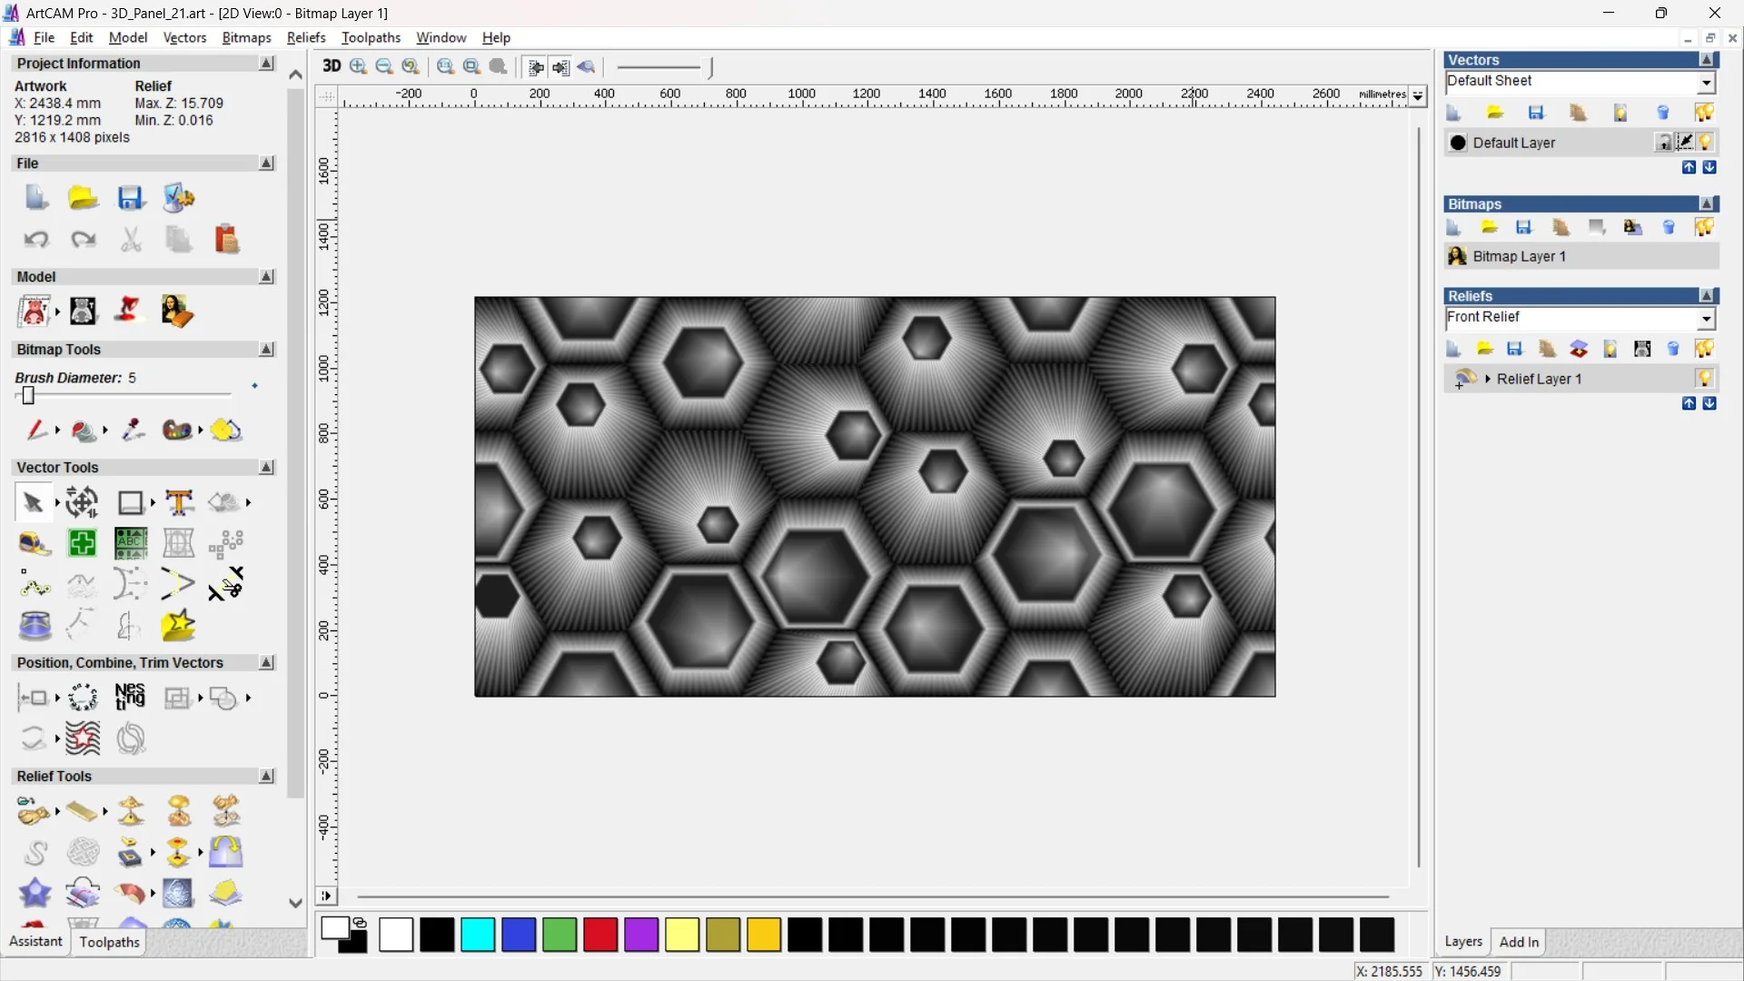
Task: Toggle Default Layer lock icon
Action: pos(1663,143)
